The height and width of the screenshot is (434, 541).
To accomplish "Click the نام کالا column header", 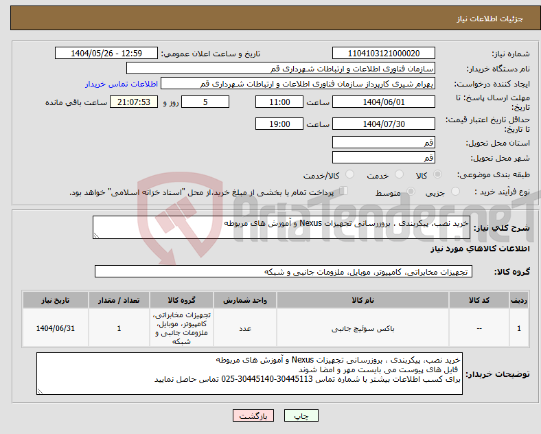I will (x=362, y=300).
